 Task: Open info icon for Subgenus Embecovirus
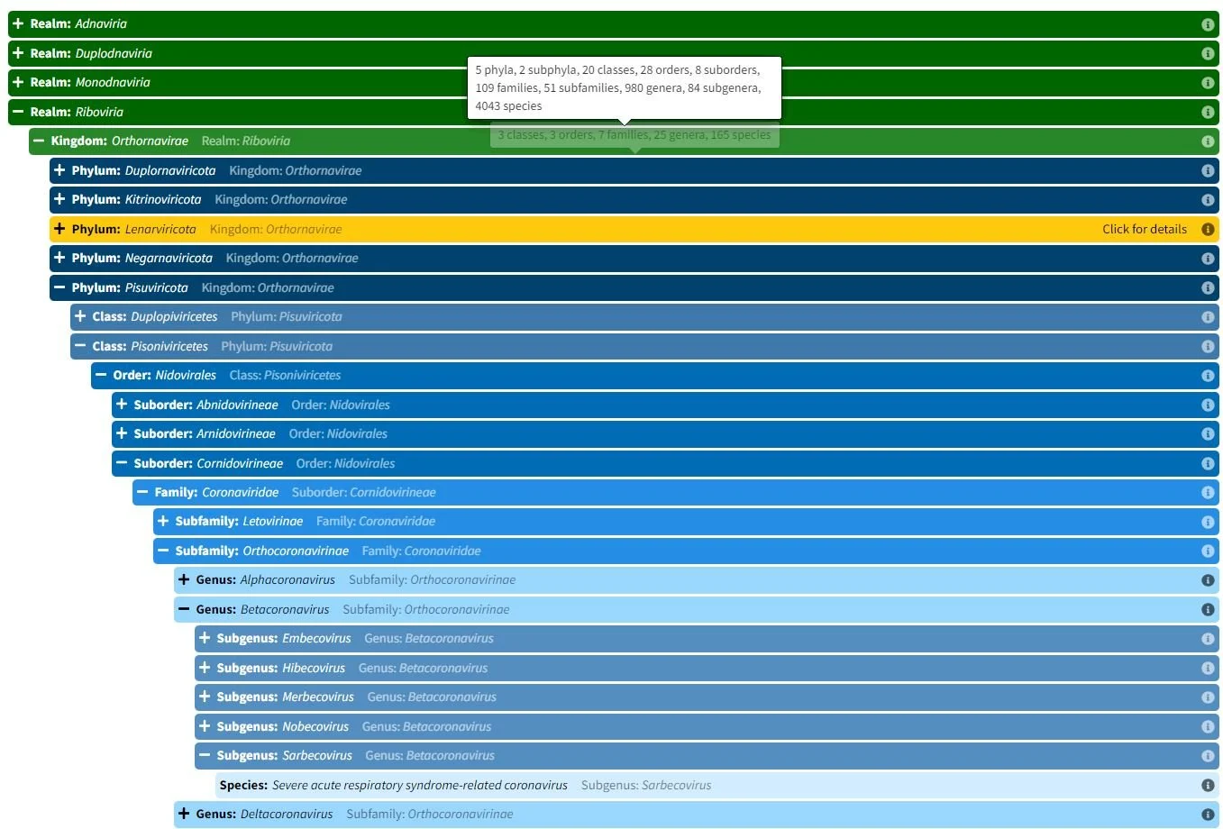coord(1208,639)
